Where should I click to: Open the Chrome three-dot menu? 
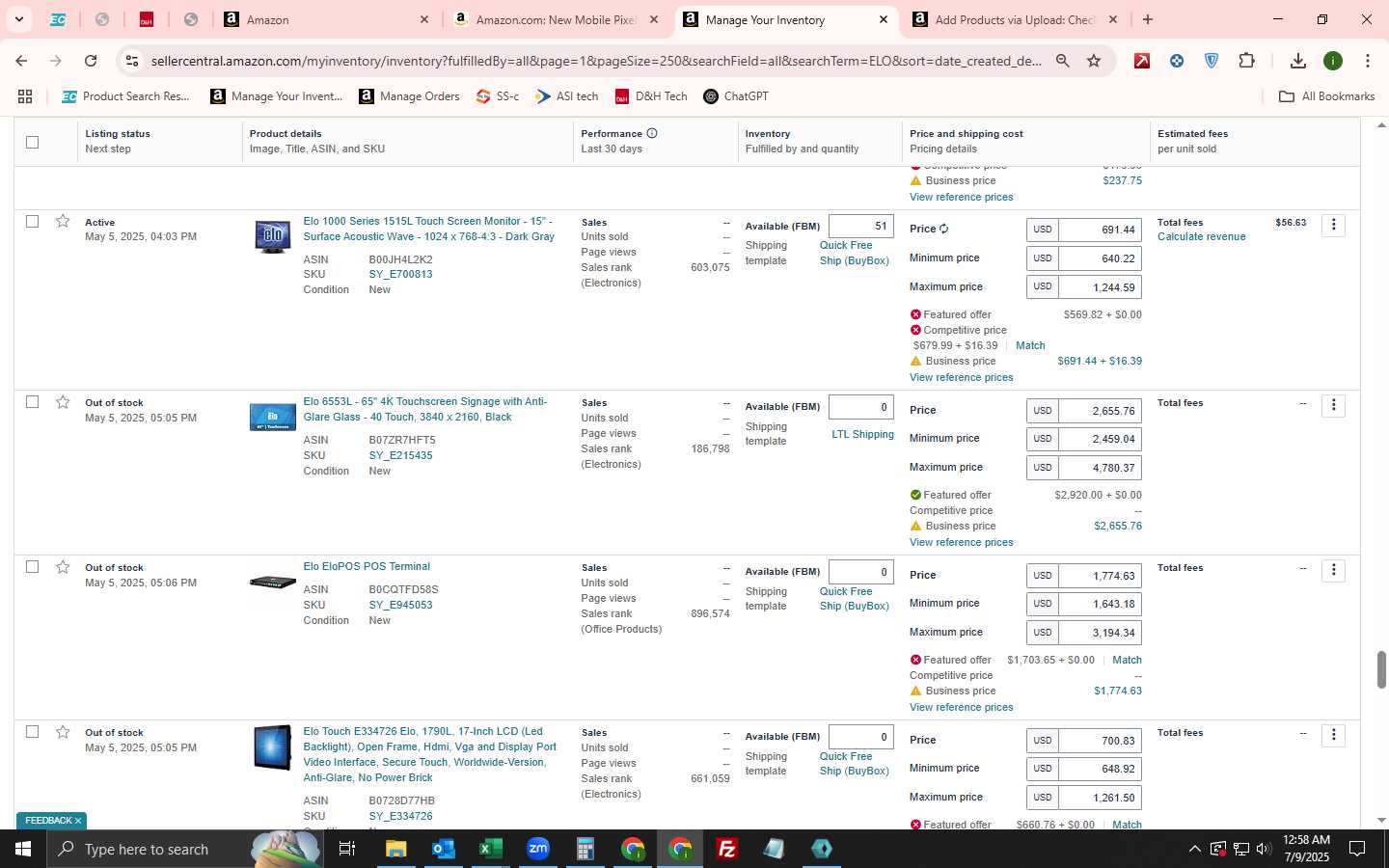(x=1368, y=61)
